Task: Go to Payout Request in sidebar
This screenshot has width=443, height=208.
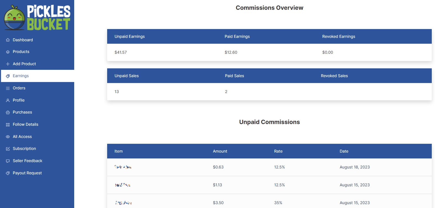Action: pyautogui.click(x=27, y=173)
